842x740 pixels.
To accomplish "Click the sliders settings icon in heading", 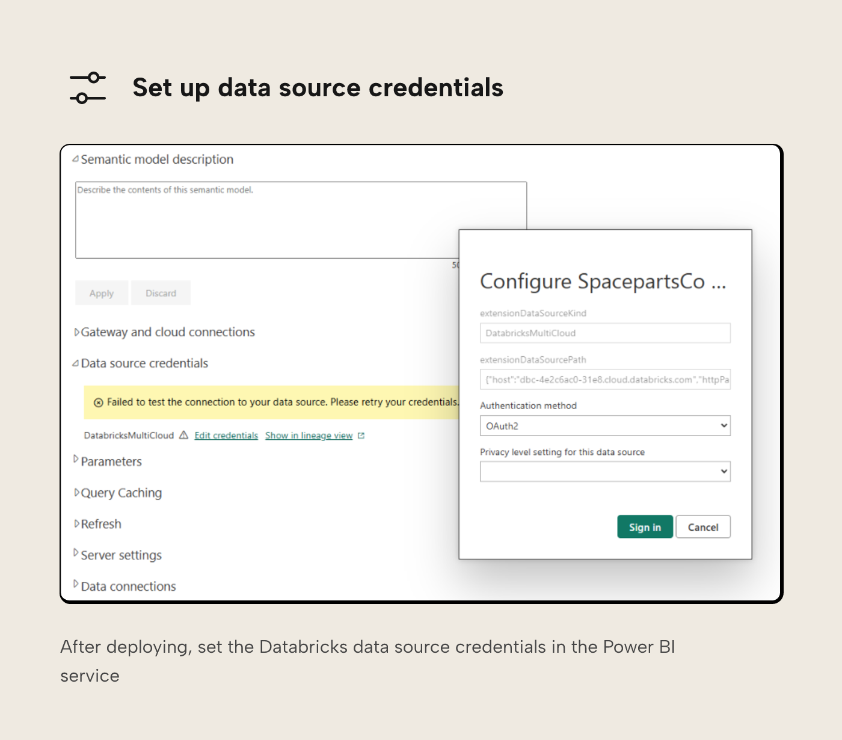I will tap(88, 88).
